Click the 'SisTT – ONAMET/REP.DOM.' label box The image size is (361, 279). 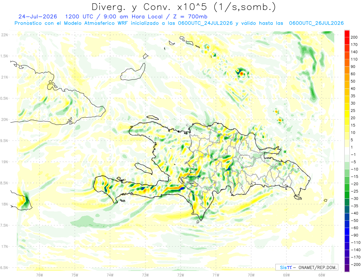(x=307, y=267)
